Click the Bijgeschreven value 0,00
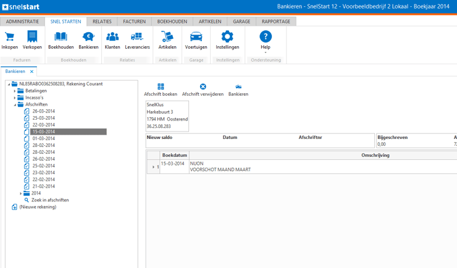 pyautogui.click(x=382, y=144)
